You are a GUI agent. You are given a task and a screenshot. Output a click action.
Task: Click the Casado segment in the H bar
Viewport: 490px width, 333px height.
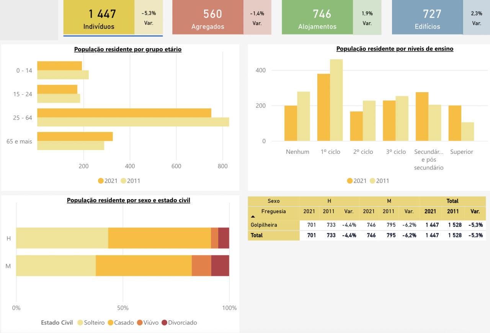point(159,238)
